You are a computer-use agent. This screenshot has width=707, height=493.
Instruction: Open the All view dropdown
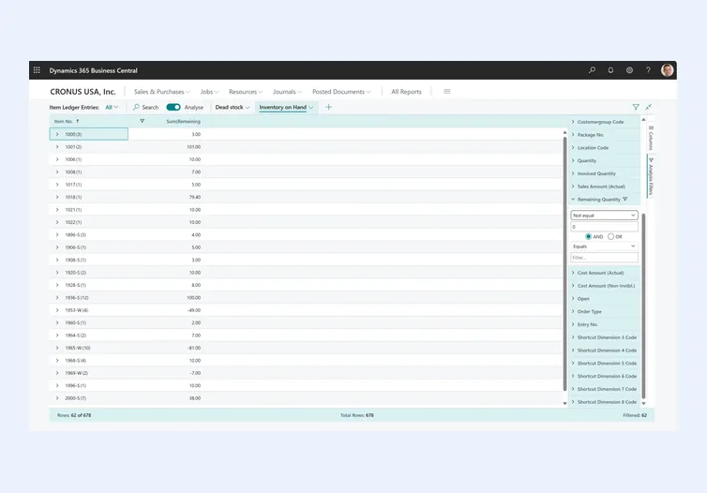tap(112, 107)
